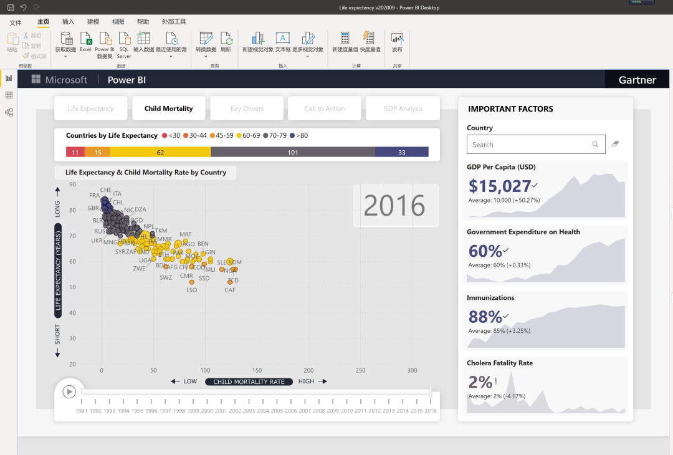Clear the Country slicer with eraser
Viewport: 673px width, 455px height.
pyautogui.click(x=615, y=144)
